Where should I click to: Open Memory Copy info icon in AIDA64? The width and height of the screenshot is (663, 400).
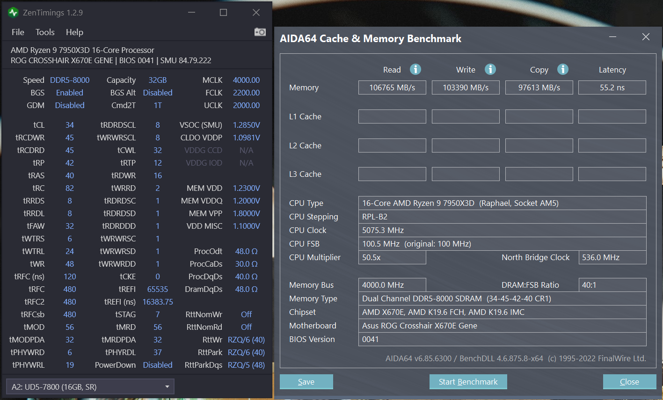pos(563,69)
